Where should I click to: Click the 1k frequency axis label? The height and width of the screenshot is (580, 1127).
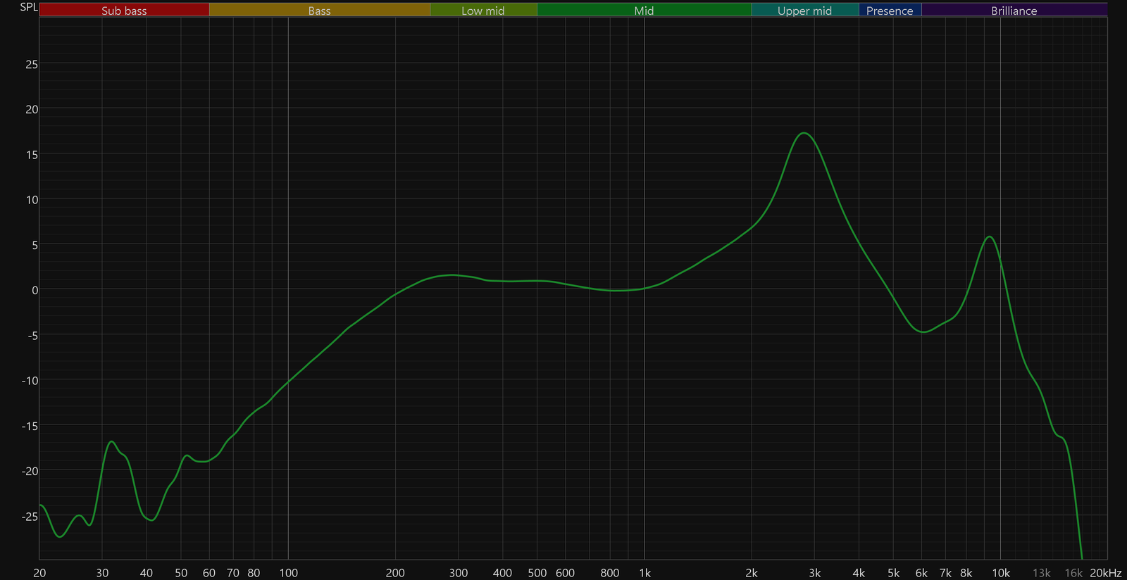coord(645,573)
